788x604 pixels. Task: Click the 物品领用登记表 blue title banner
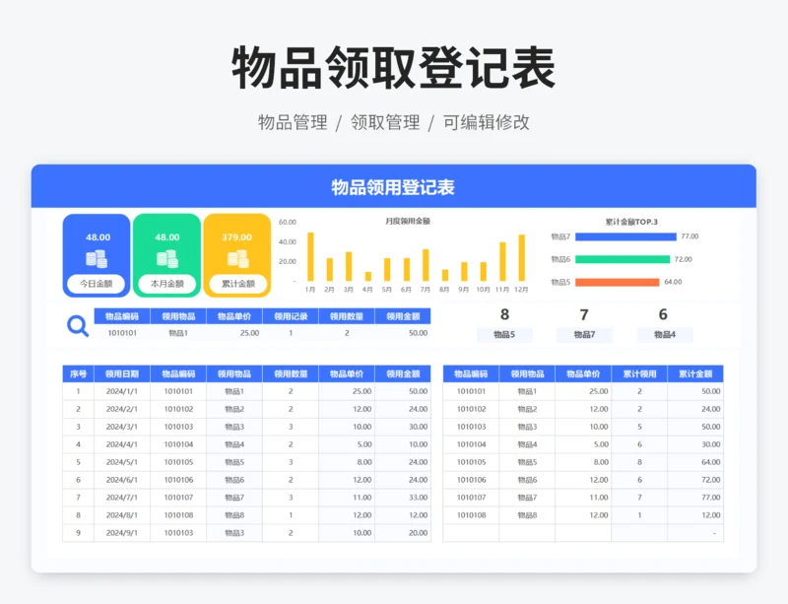point(393,186)
